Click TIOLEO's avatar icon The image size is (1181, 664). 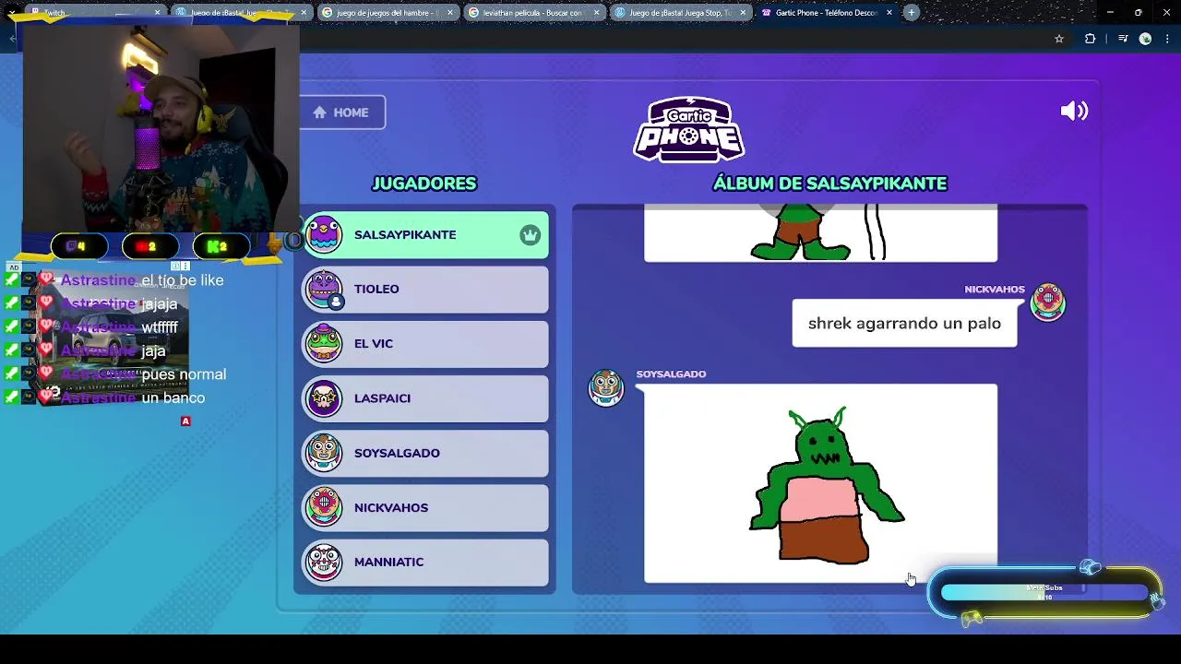click(x=324, y=290)
